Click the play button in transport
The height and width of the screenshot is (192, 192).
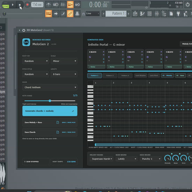click(x=13, y=5)
